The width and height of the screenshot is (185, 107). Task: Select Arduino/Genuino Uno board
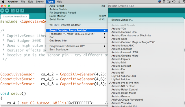click(146, 32)
